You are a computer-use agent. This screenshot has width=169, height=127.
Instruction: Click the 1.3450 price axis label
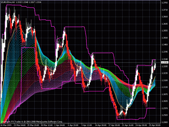[165, 45]
